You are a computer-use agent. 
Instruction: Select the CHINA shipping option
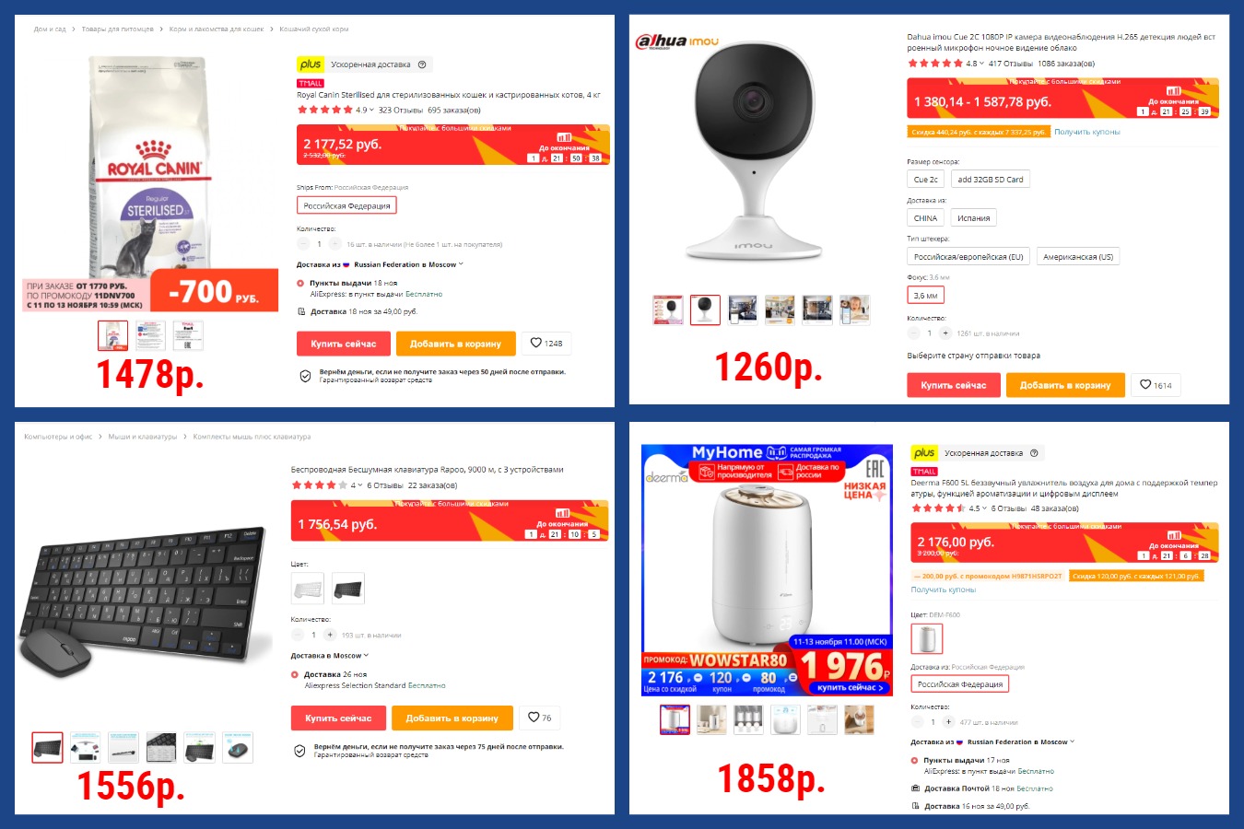click(x=925, y=218)
